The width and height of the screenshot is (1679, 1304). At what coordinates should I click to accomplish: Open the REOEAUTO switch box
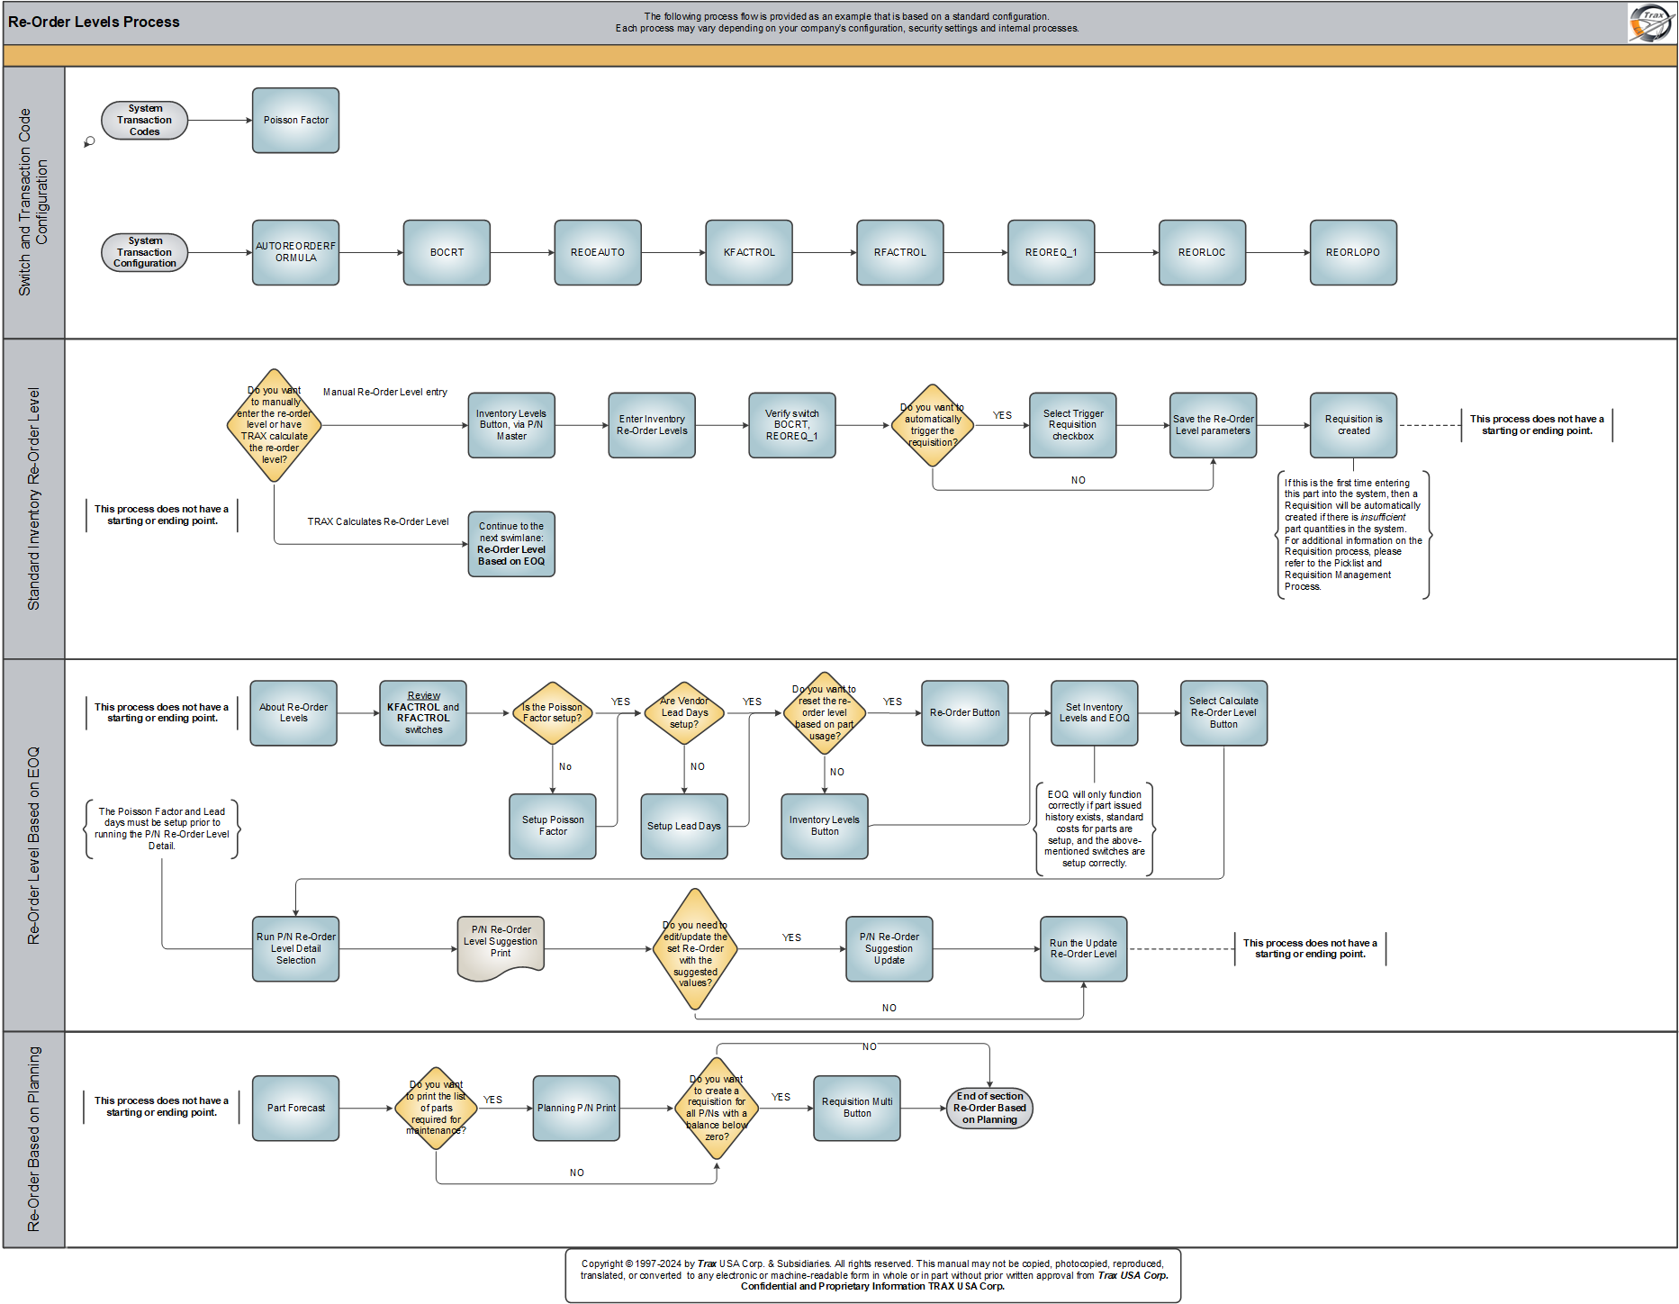(598, 253)
